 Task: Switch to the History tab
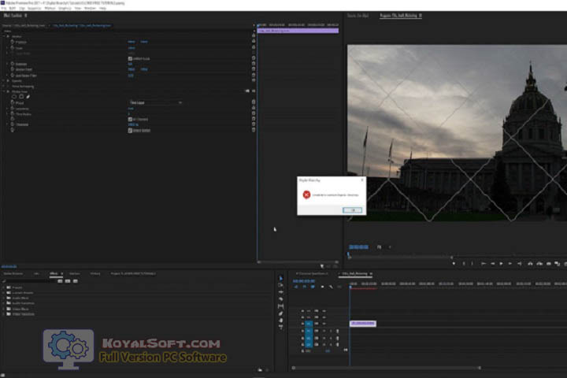tap(95, 273)
